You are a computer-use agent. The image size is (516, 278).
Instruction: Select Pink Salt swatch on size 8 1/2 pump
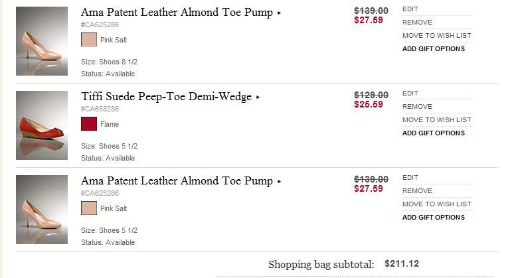point(89,40)
